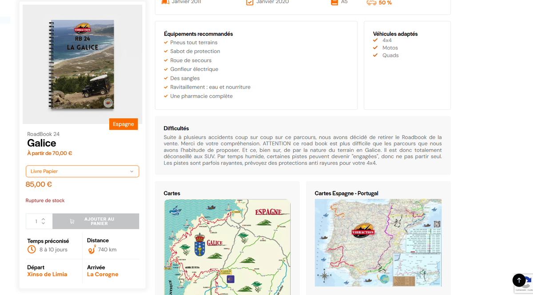Enlarge the Cartes Espagne - Portugal map
The height and width of the screenshot is (295, 533).
pyautogui.click(x=378, y=243)
